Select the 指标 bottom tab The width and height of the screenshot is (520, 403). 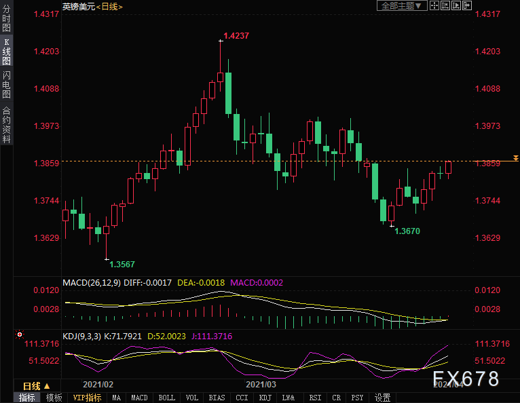click(x=27, y=398)
